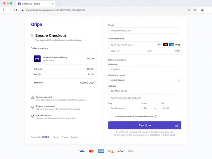Click the $99.00 USD total due amount
This screenshot has width=212, height=159.
[x=87, y=83]
